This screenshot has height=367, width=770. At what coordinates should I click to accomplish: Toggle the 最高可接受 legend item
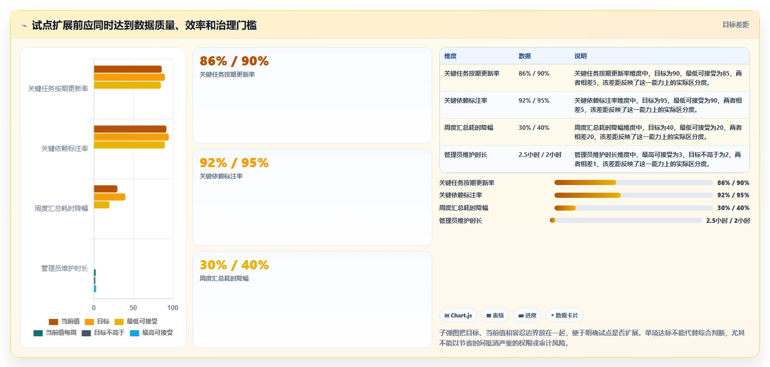point(151,333)
